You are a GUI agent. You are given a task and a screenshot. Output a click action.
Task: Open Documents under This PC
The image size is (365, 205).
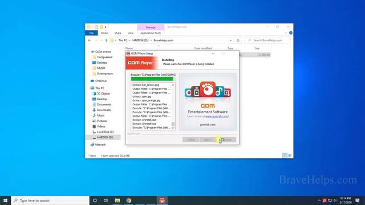pyautogui.click(x=104, y=104)
